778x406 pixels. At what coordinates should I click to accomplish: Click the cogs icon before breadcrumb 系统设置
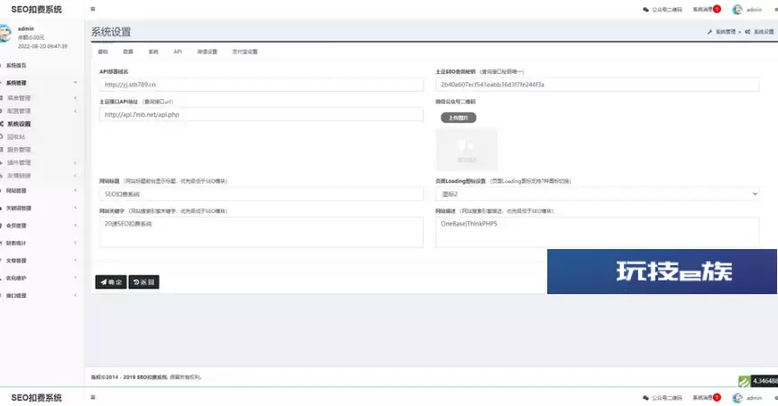click(747, 32)
